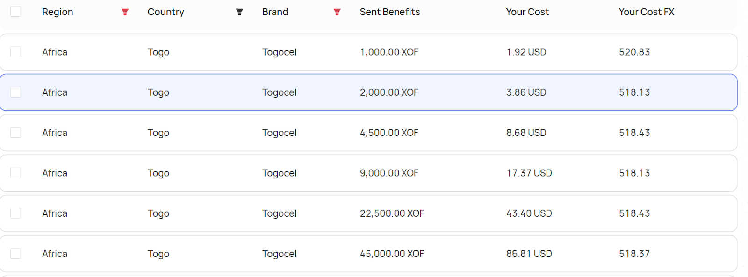Mark the 22,500.00 XOF row checkbox
The width and height of the screenshot is (748, 277).
[15, 213]
